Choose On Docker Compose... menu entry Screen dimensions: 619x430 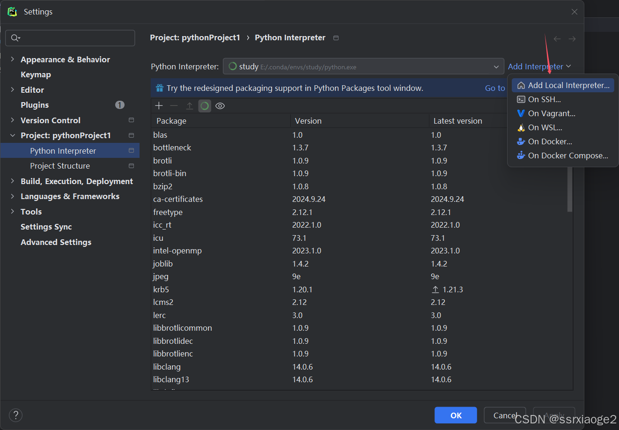[563, 156]
